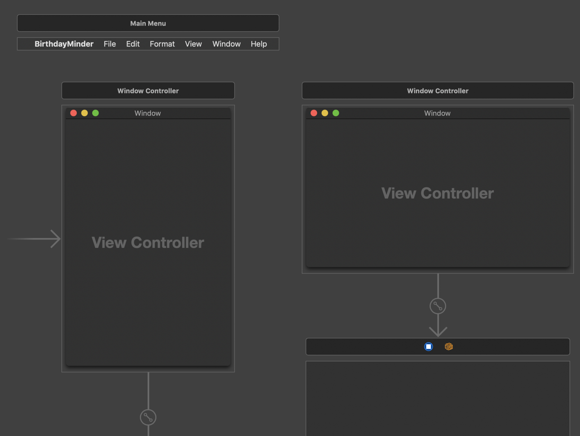Click the red close button on left window

click(x=73, y=113)
